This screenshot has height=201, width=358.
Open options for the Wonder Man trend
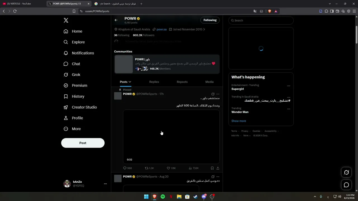[289, 109]
